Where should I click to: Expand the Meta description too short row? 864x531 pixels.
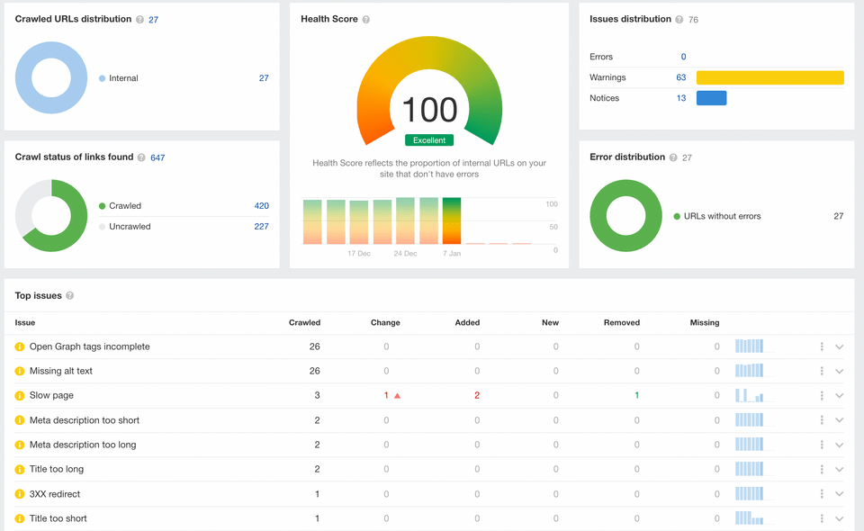tap(840, 420)
